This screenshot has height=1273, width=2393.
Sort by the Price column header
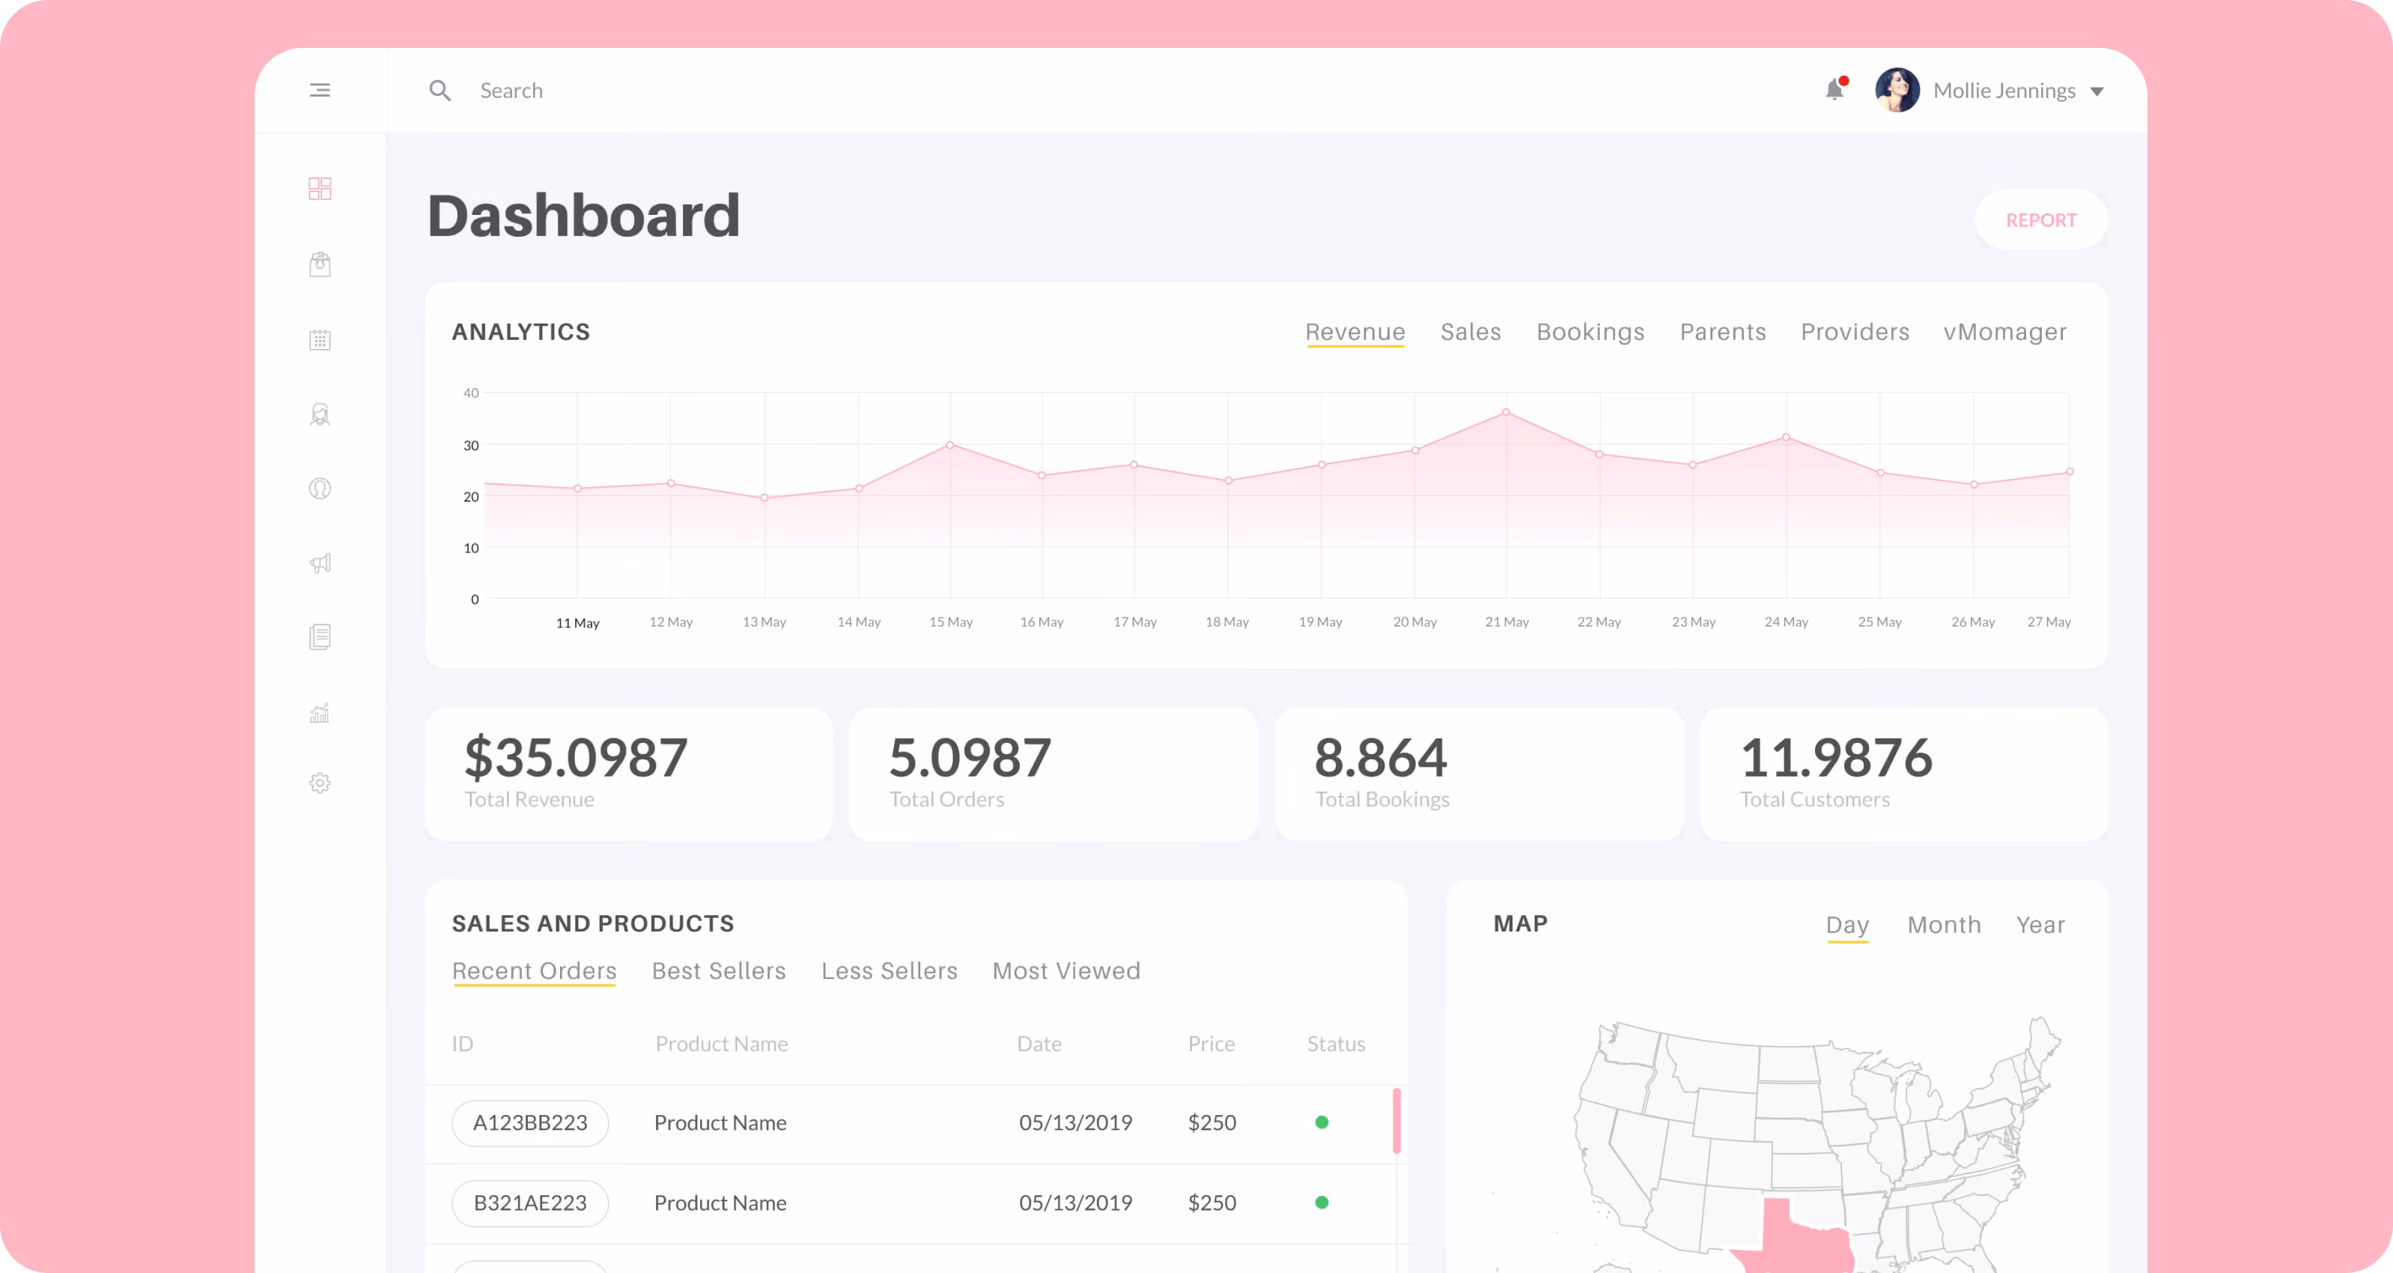tap(1211, 1045)
